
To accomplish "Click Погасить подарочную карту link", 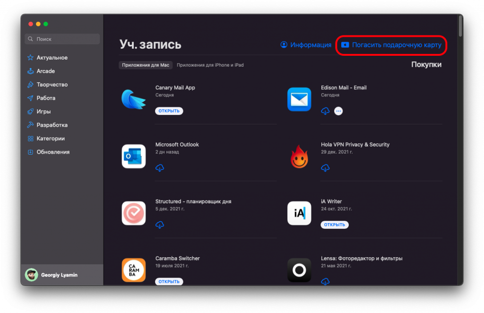I will click(x=397, y=45).
